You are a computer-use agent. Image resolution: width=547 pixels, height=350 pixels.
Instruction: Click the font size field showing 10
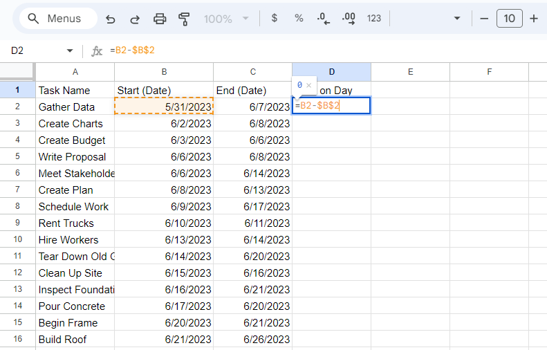[510, 19]
